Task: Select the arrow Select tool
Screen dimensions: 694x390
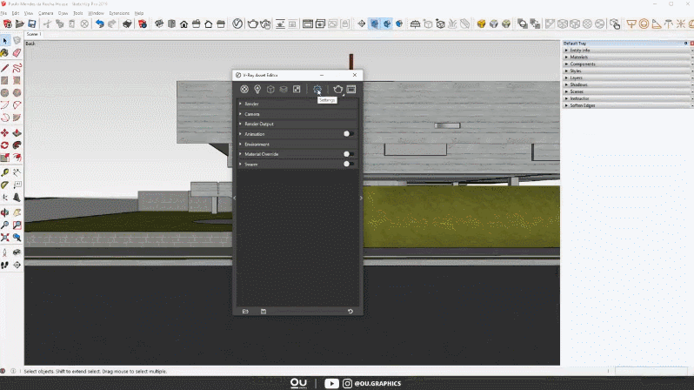Action: click(5, 41)
